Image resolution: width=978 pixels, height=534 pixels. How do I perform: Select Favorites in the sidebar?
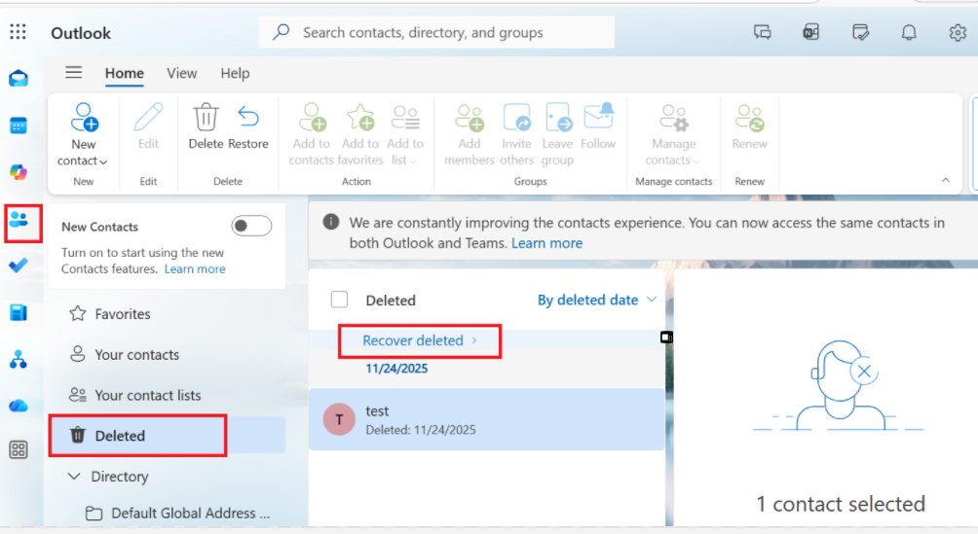(168, 313)
